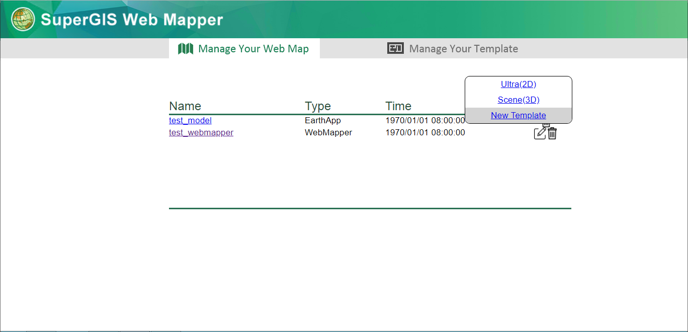The width and height of the screenshot is (688, 332).
Task: Click the EarthApp type cell
Action: [x=323, y=121]
